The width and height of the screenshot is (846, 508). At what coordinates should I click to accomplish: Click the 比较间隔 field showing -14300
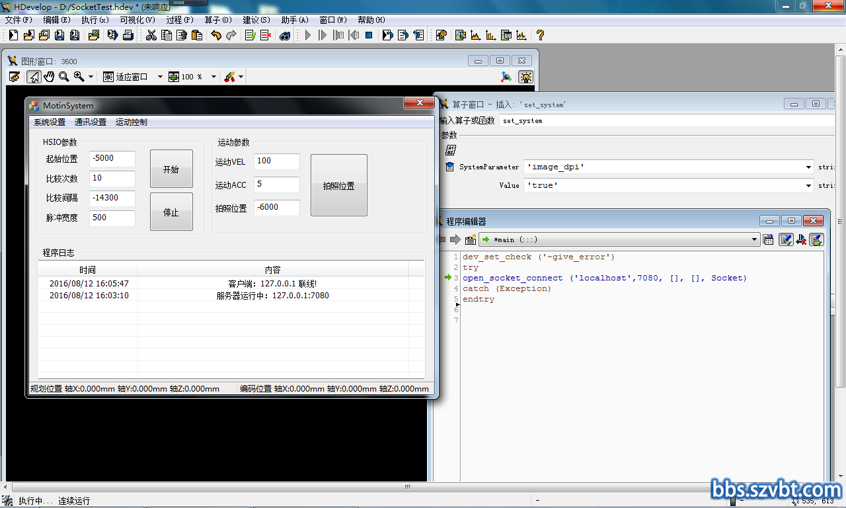[x=112, y=198]
